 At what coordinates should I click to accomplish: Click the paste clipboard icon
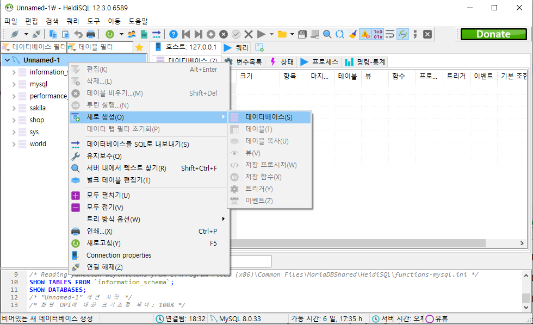pyautogui.click(x=66, y=34)
